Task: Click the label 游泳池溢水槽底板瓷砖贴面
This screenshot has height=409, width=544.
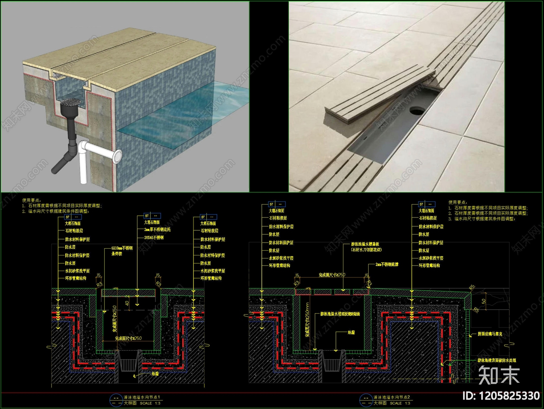Action: tap(340, 314)
